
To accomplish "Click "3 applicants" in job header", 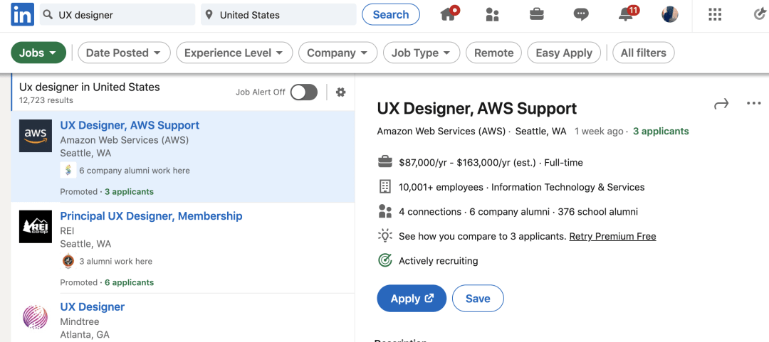I will coord(661,132).
